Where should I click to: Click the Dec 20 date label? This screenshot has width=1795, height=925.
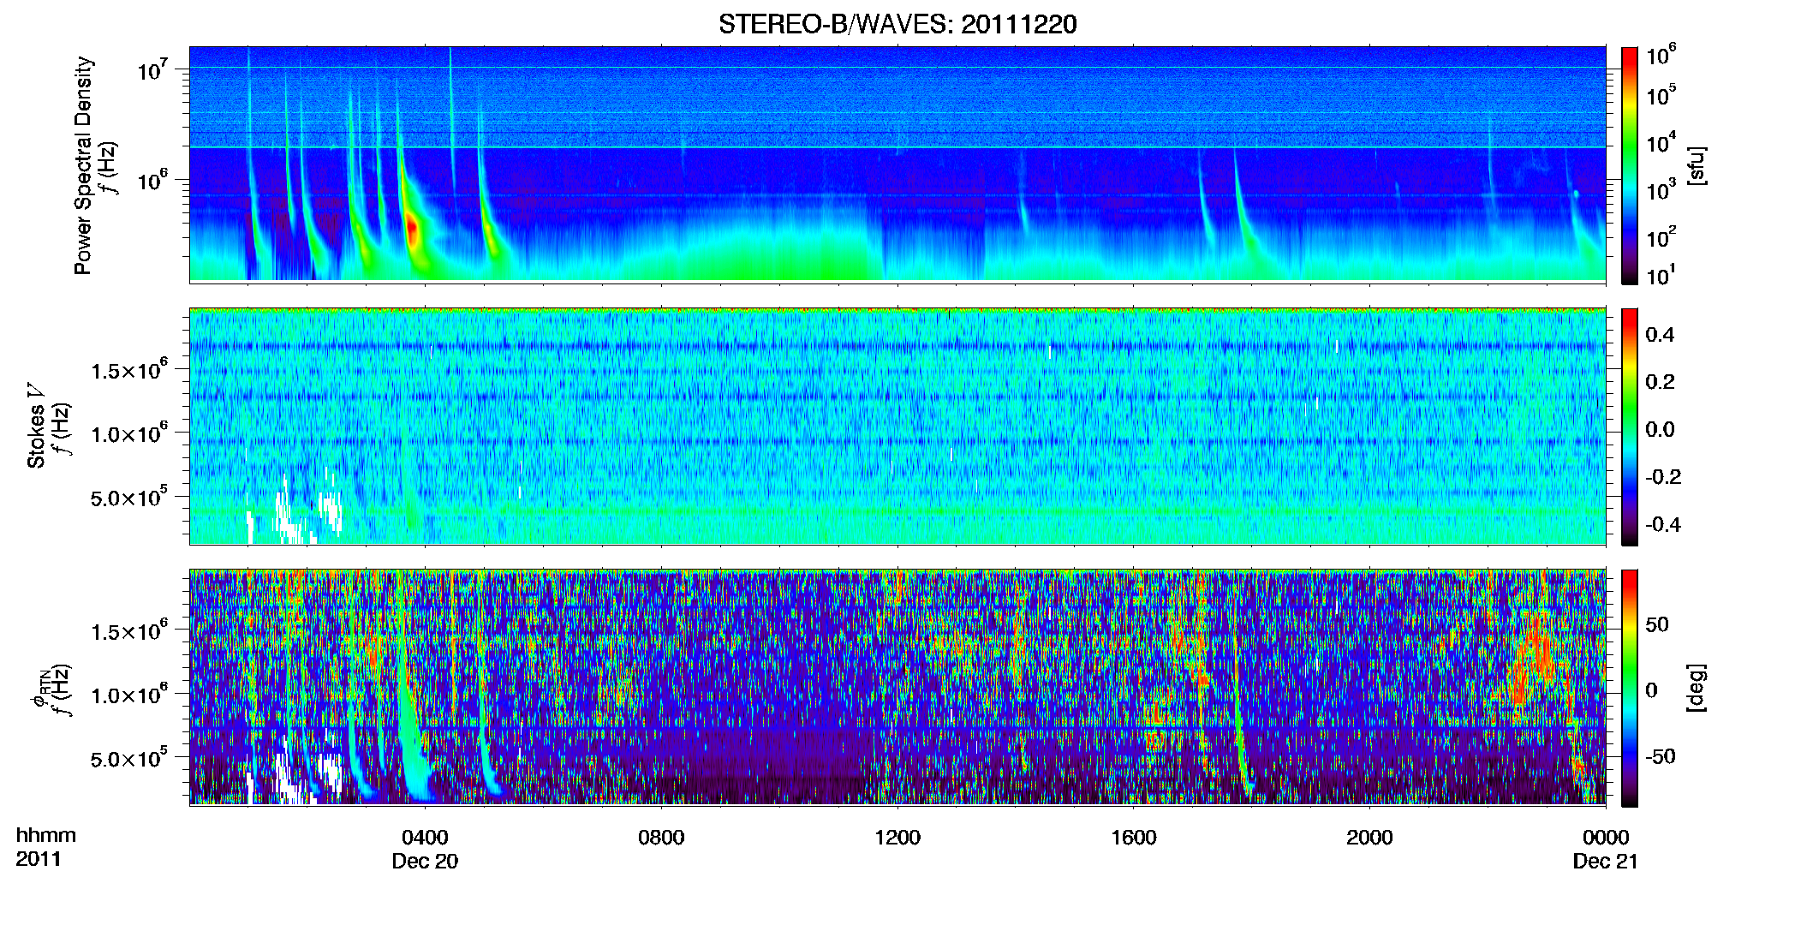click(x=425, y=861)
